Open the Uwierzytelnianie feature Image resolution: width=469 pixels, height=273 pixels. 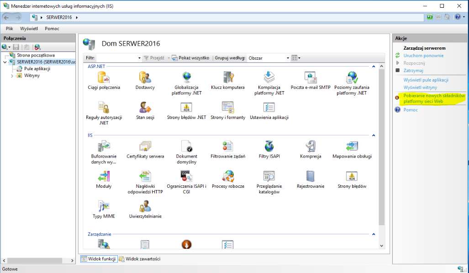click(x=145, y=207)
